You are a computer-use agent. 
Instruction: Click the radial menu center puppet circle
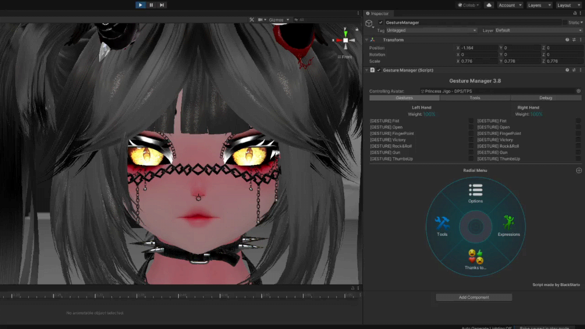pos(475,227)
